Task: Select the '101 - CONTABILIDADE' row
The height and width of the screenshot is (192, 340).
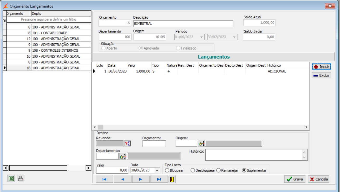Action: tap(49, 33)
